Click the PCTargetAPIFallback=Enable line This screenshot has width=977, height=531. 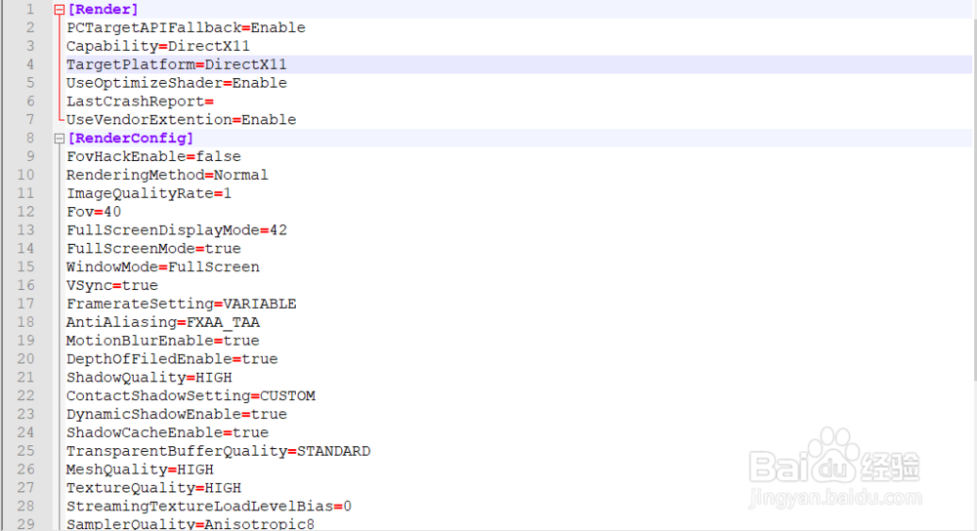pos(186,28)
